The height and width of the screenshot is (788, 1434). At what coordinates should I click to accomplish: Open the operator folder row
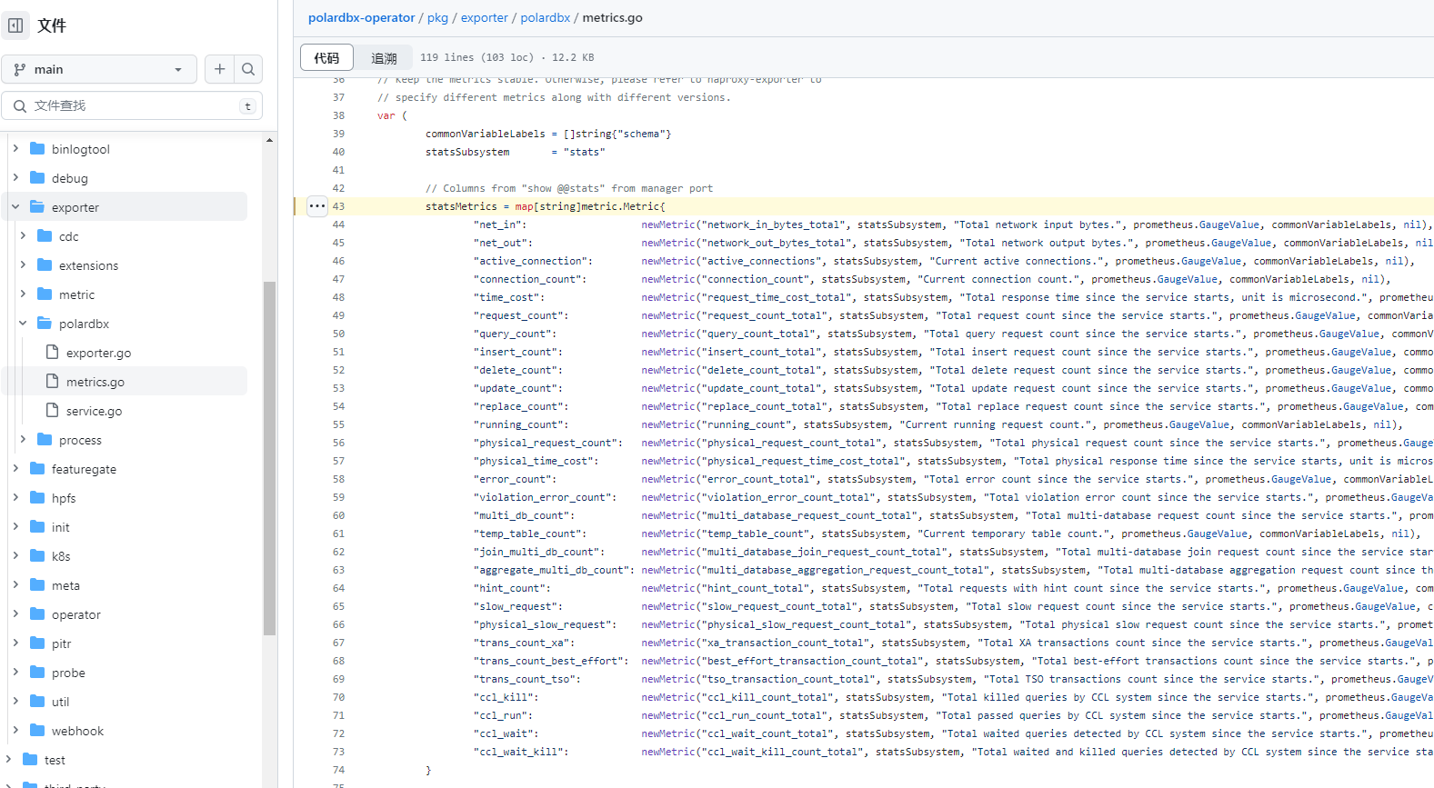[125, 614]
